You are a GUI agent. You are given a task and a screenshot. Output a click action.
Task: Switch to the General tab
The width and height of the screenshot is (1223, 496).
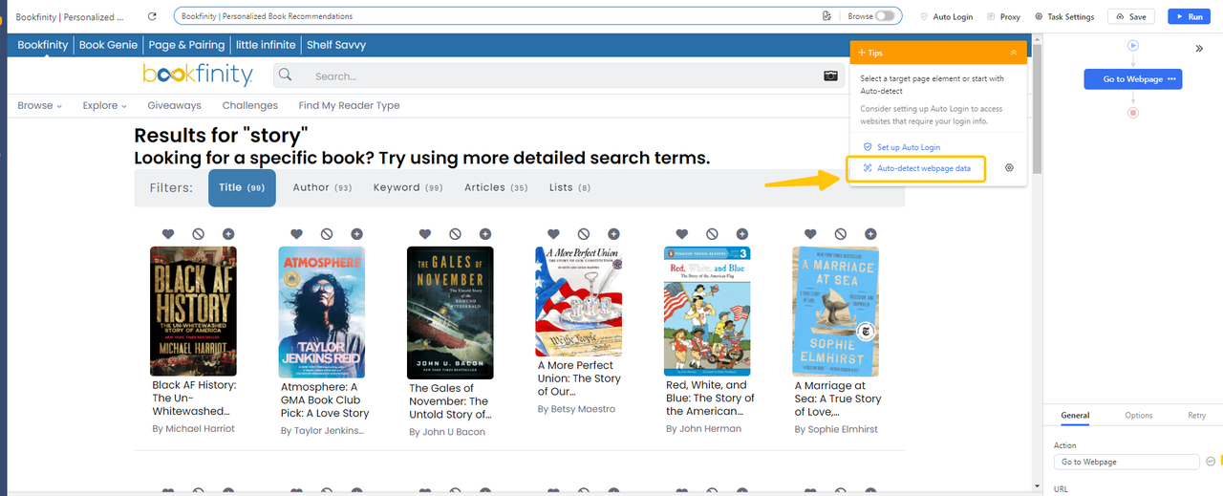[1075, 416]
